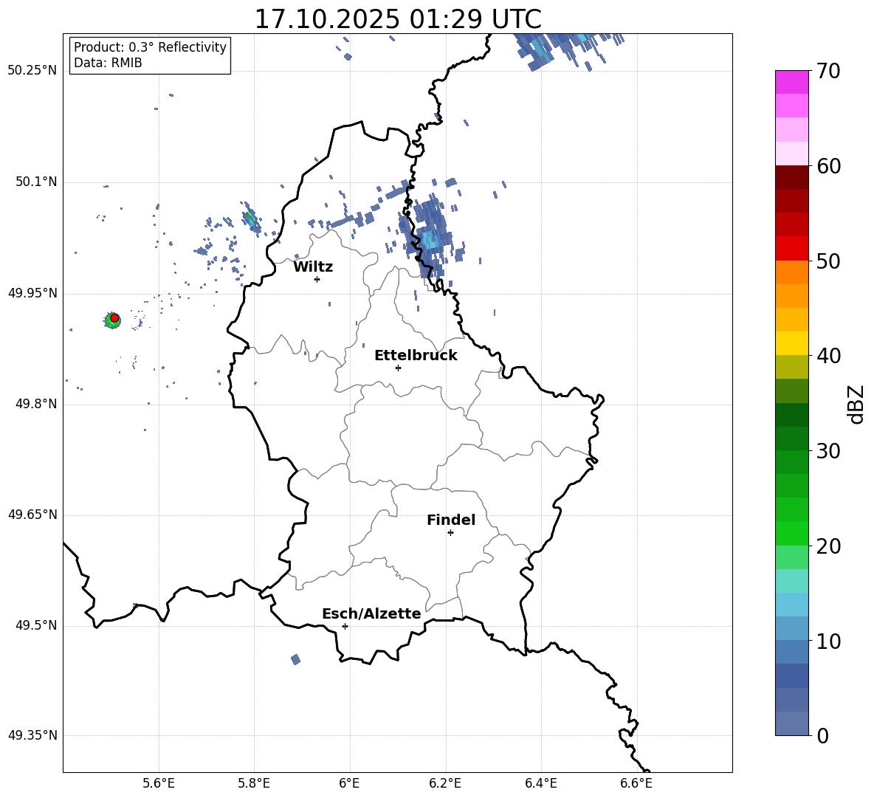The width and height of the screenshot is (874, 798).
Task: Click the 49.35°N latitude label
Action: [32, 735]
